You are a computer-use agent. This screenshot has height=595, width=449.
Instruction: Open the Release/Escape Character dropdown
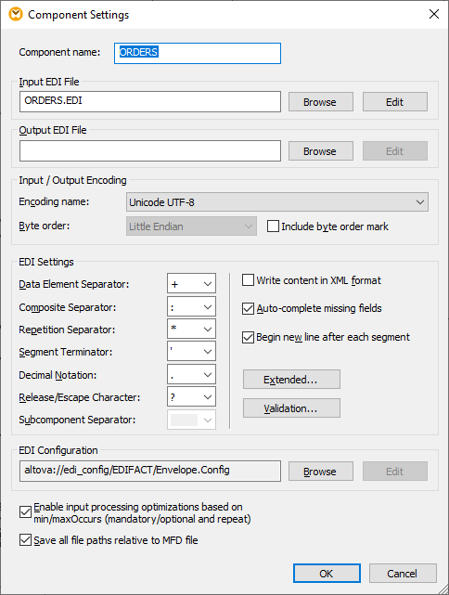191,397
